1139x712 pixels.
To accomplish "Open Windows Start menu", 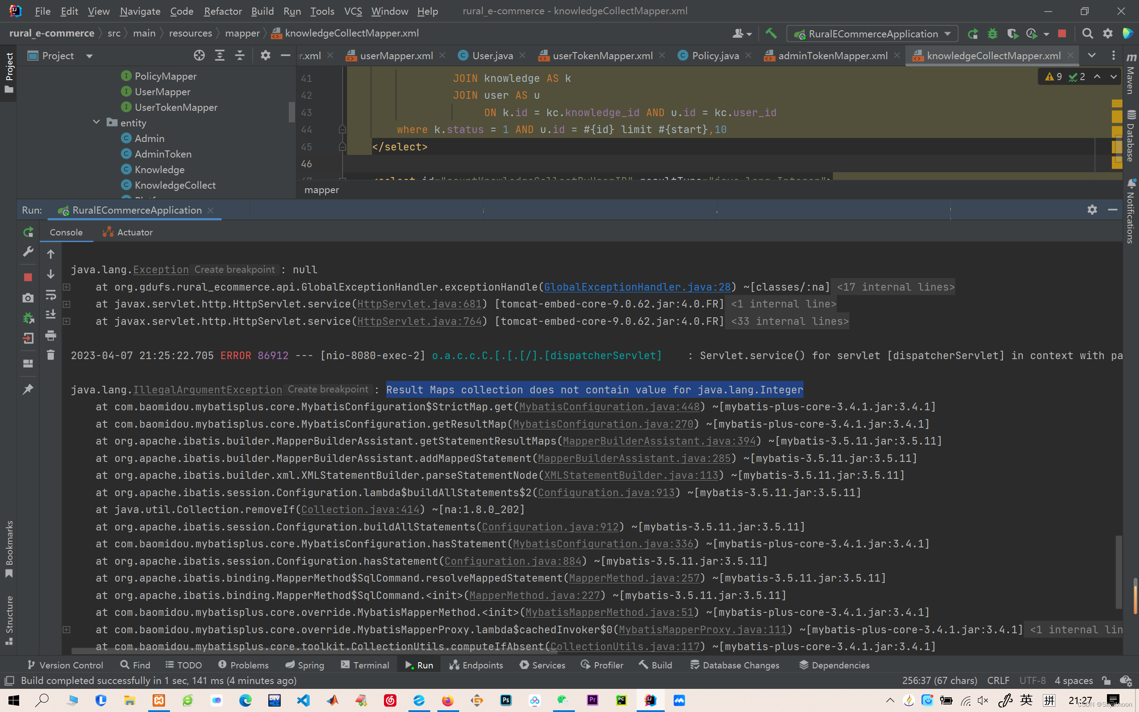I will pyautogui.click(x=14, y=700).
